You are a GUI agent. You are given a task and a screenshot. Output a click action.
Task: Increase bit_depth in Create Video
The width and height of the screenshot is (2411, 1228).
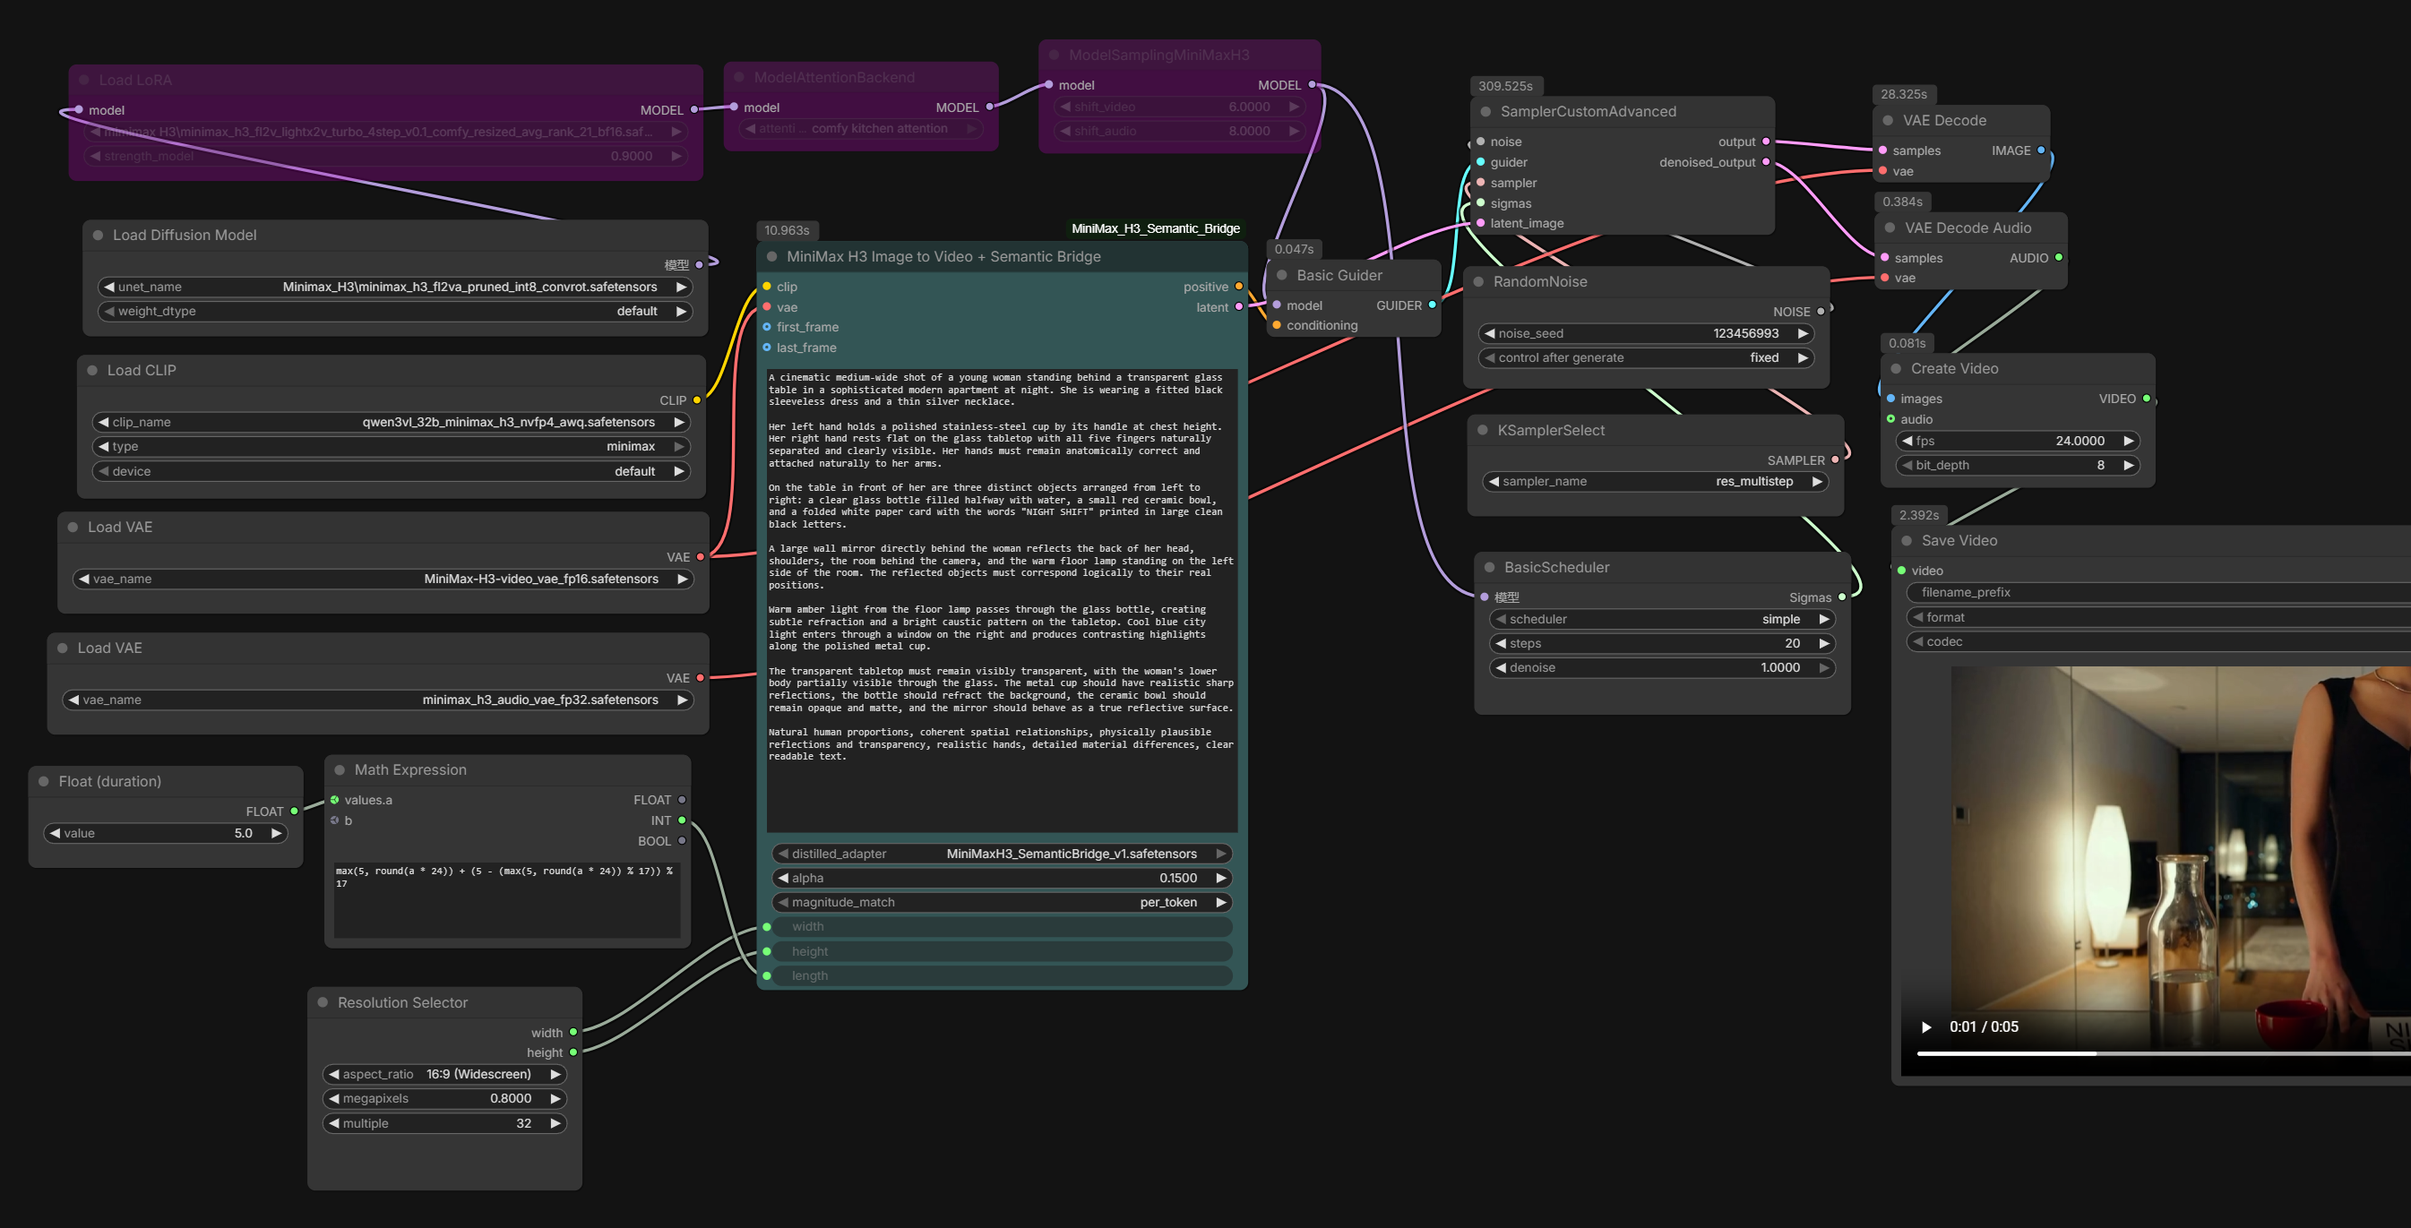coord(2129,465)
